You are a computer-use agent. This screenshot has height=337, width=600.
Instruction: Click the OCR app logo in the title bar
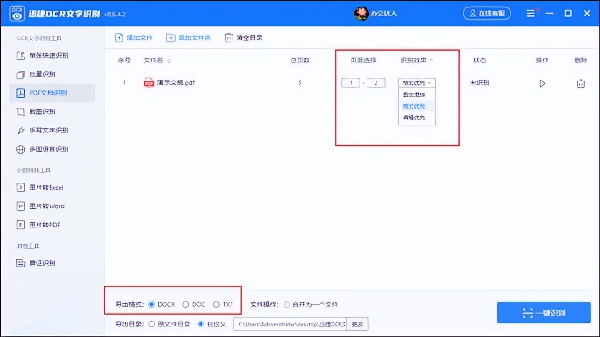[x=17, y=14]
